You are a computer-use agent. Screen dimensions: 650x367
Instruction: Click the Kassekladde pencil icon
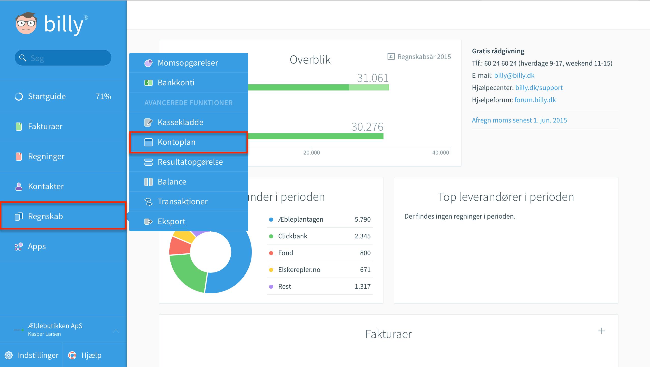tap(148, 122)
